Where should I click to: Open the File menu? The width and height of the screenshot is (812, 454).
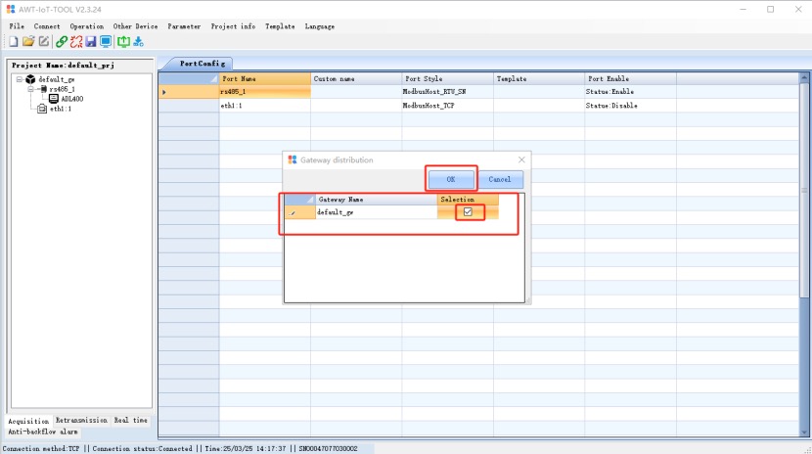(17, 26)
